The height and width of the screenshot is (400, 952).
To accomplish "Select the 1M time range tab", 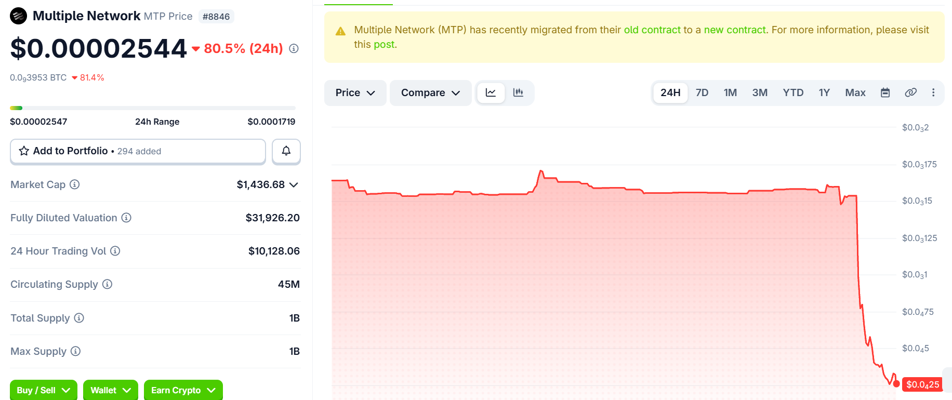I will (x=730, y=93).
